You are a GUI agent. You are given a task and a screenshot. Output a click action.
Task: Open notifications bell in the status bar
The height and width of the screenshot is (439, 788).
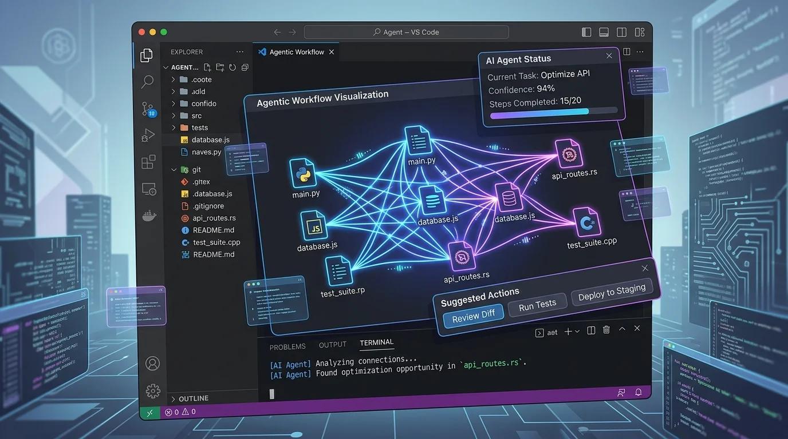(639, 393)
